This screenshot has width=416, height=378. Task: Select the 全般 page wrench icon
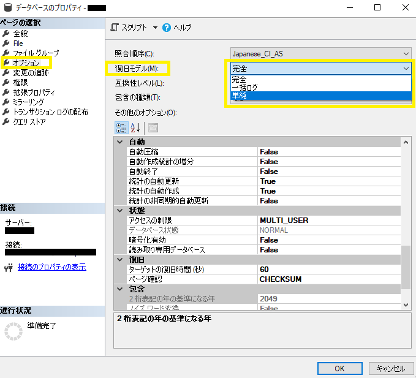pyautogui.click(x=6, y=34)
